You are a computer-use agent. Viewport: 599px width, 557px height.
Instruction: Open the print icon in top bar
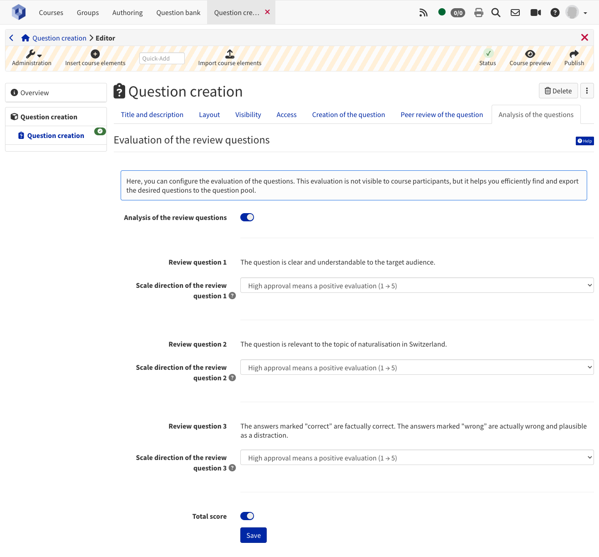pos(478,13)
